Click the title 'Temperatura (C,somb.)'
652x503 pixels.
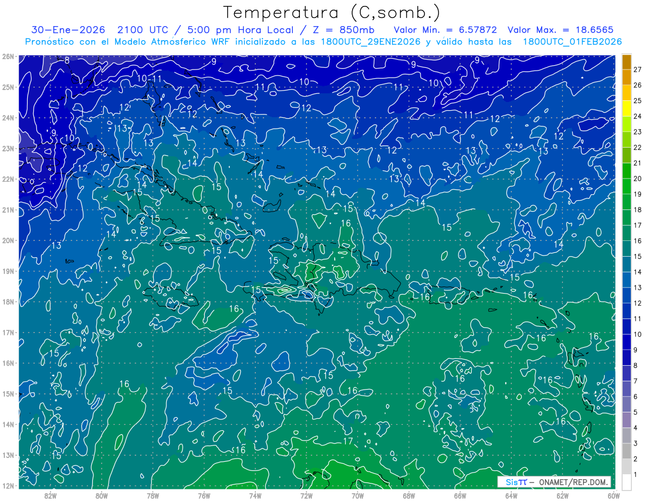point(332,14)
